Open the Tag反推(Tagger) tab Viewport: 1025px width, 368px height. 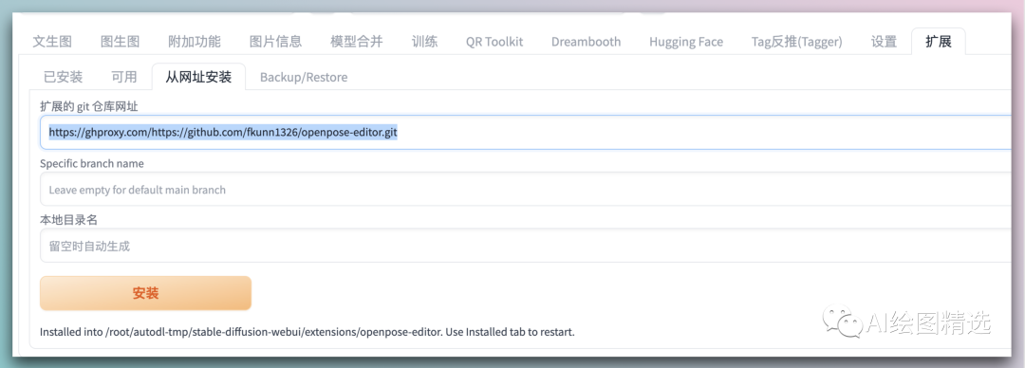796,42
